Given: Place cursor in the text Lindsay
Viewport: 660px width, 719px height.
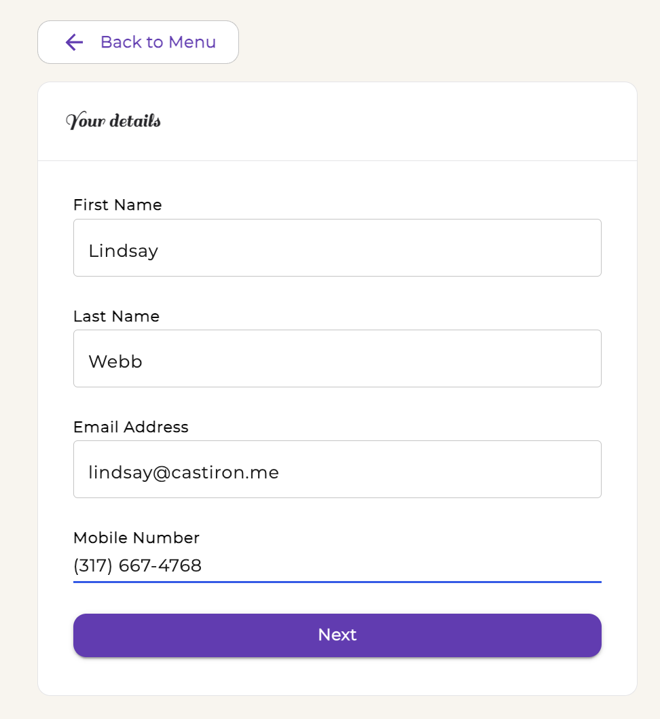Looking at the screenshot, I should (x=123, y=251).
